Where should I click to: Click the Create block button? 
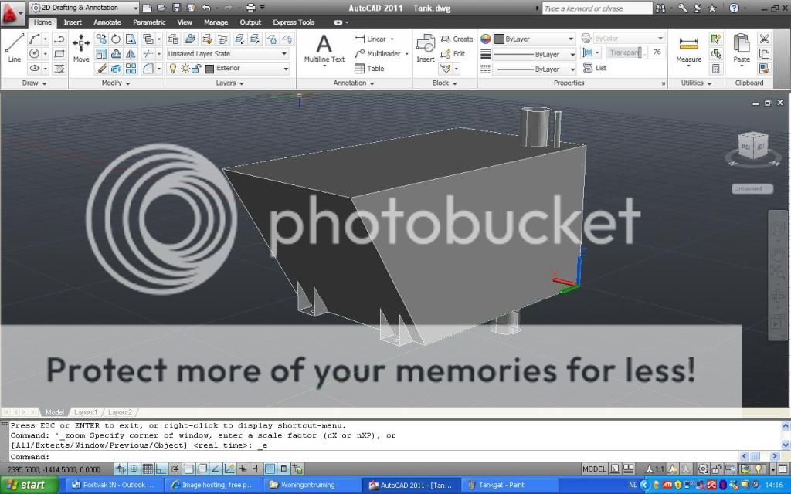[457, 39]
